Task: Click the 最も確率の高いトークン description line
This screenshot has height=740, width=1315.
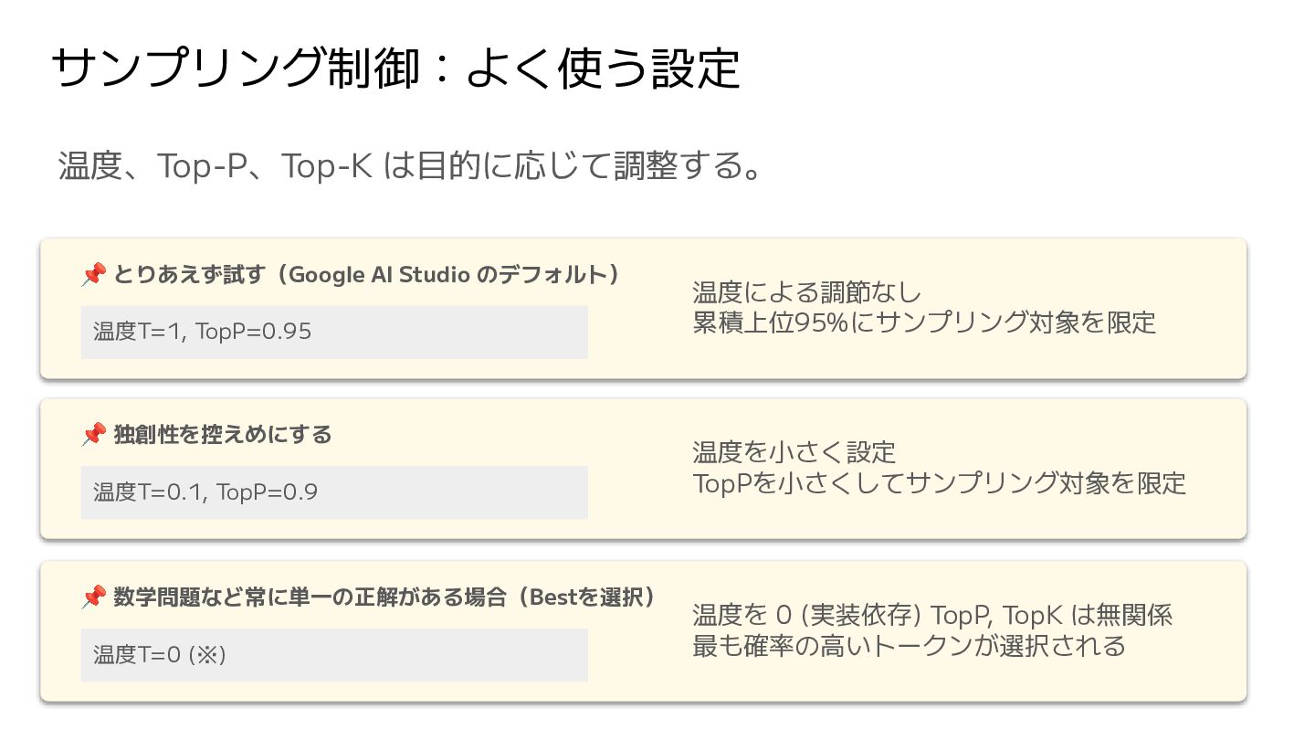Action: coord(909,645)
